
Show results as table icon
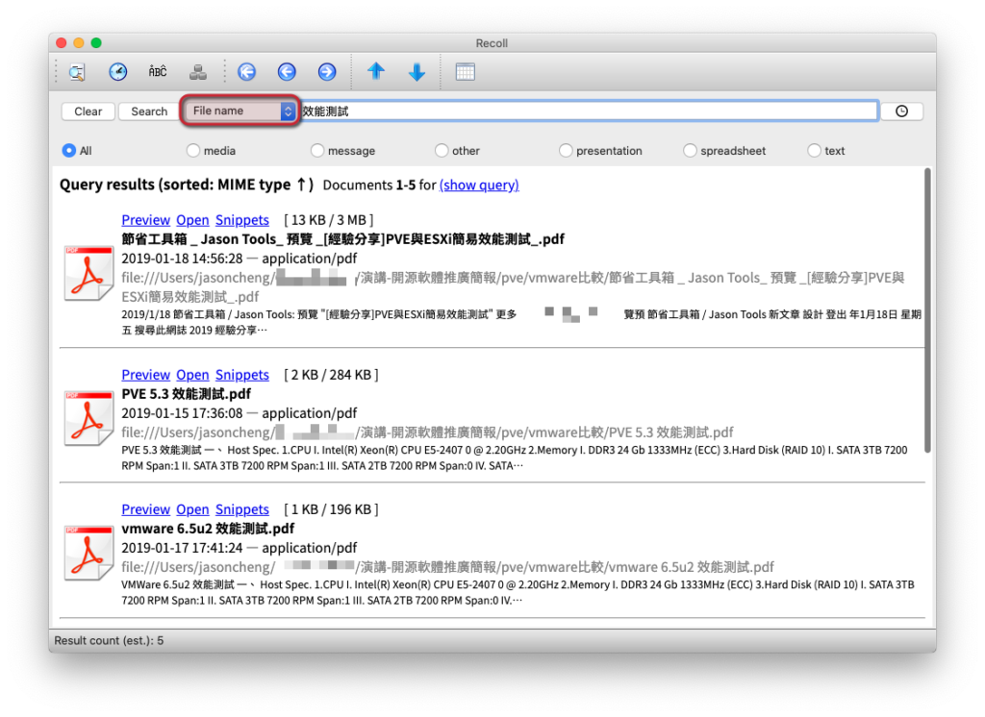(x=465, y=72)
